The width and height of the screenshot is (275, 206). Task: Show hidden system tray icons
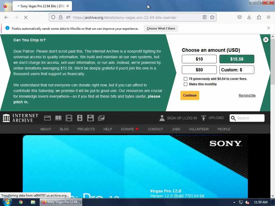[x=234, y=202]
